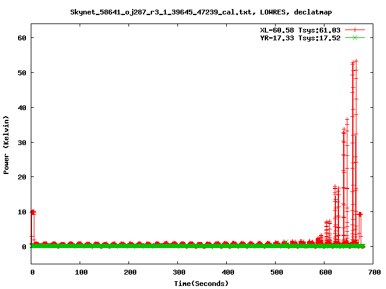386x289 pixels.
Task: Click the green YR legend line sample
Action: (355, 37)
